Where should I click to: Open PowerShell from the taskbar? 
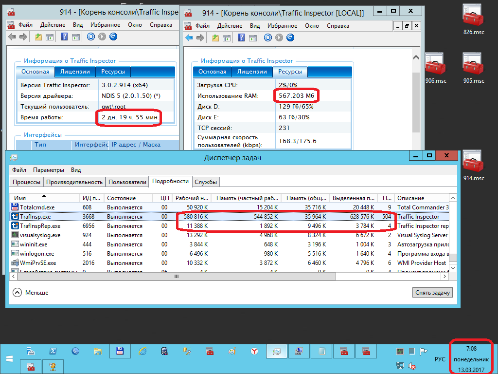53,352
